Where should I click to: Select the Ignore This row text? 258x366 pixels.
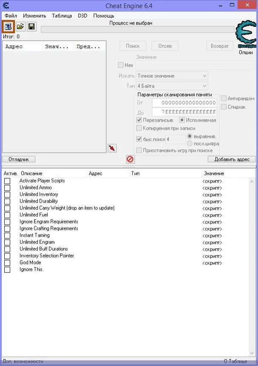pyautogui.click(x=31, y=269)
